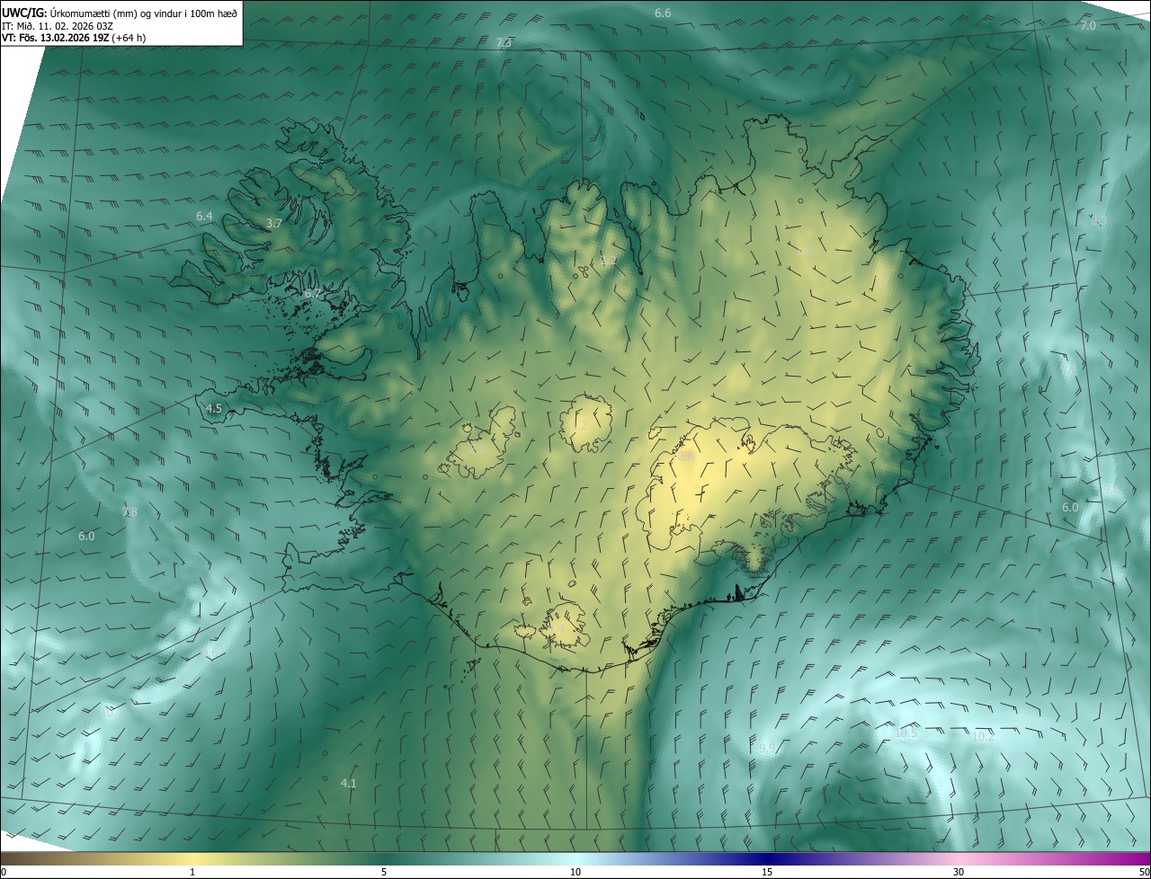The height and width of the screenshot is (879, 1151).
Task: Click the forecast offset '(+64 h)'
Action: coord(129,38)
